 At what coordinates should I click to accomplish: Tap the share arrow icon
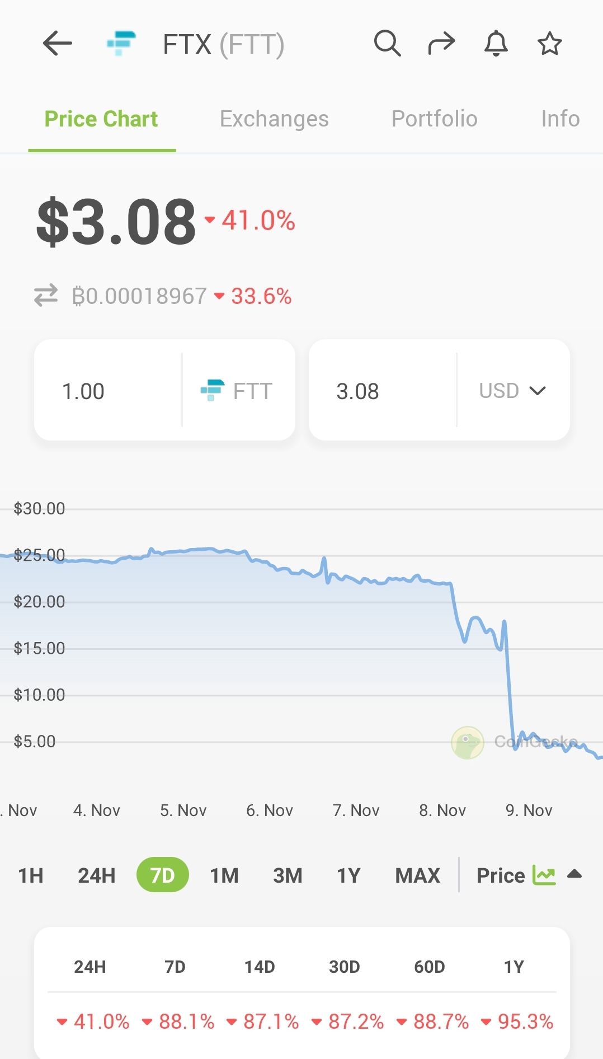tap(441, 44)
